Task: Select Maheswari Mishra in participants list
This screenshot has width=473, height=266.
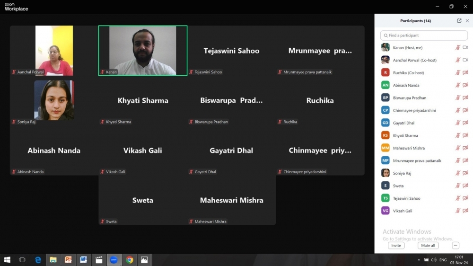Action: pyautogui.click(x=409, y=148)
